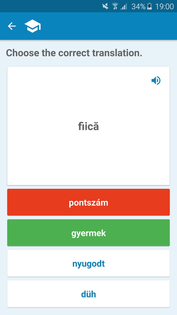The image size is (177, 315).
Task: Tap the graduation cap icon
Action: tap(32, 26)
